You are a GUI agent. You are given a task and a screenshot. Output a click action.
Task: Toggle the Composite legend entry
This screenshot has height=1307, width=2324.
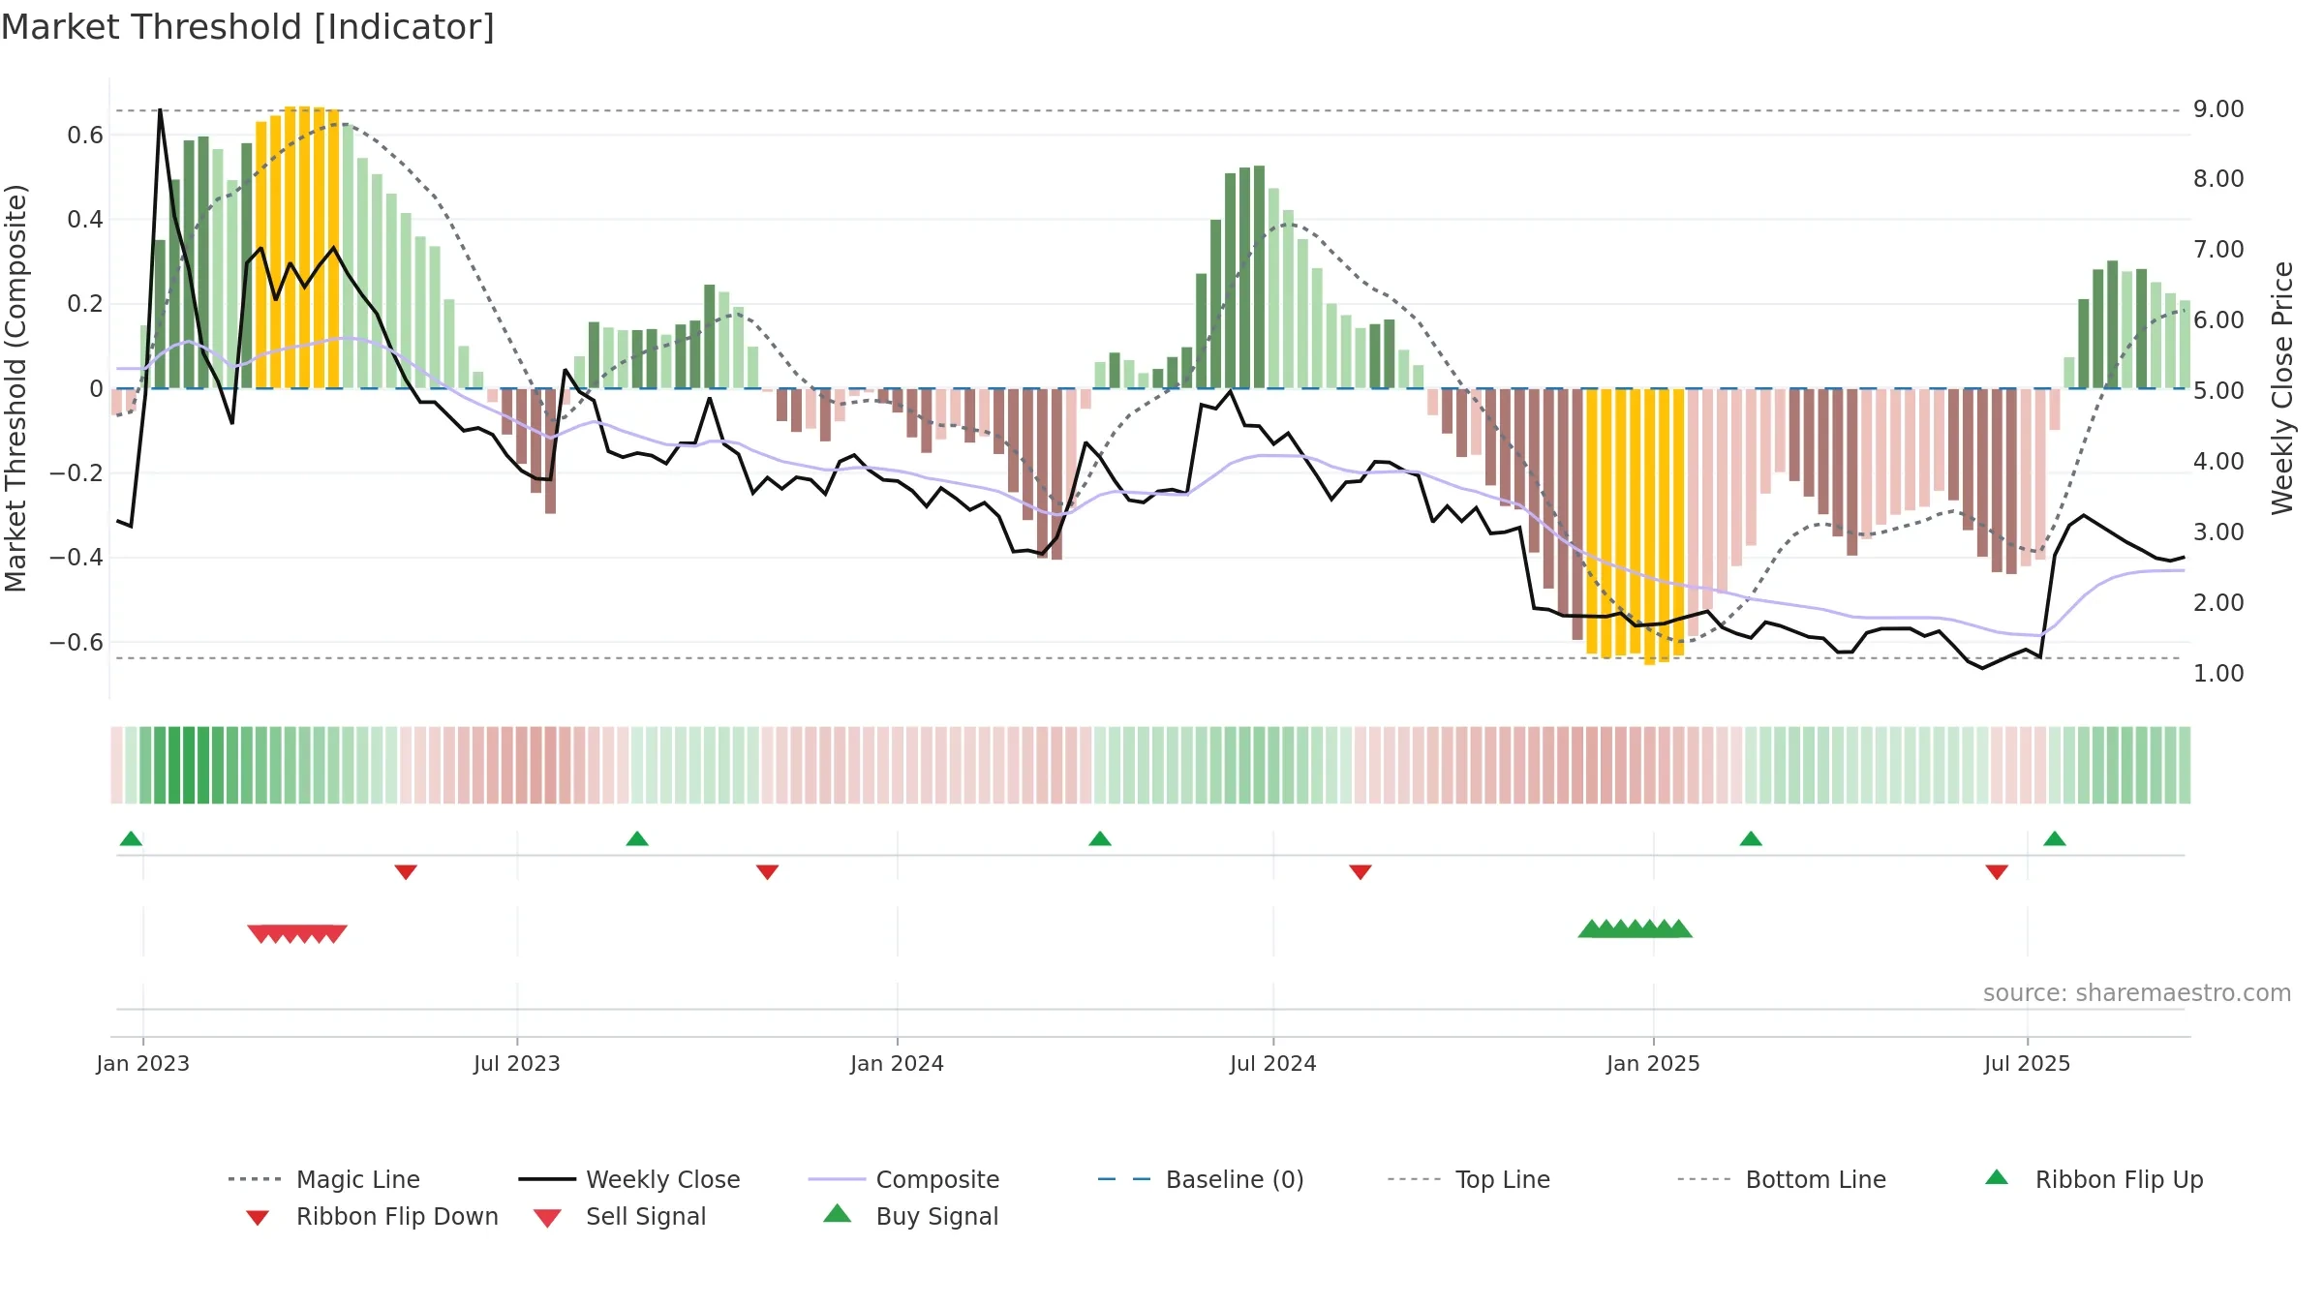point(903,1179)
